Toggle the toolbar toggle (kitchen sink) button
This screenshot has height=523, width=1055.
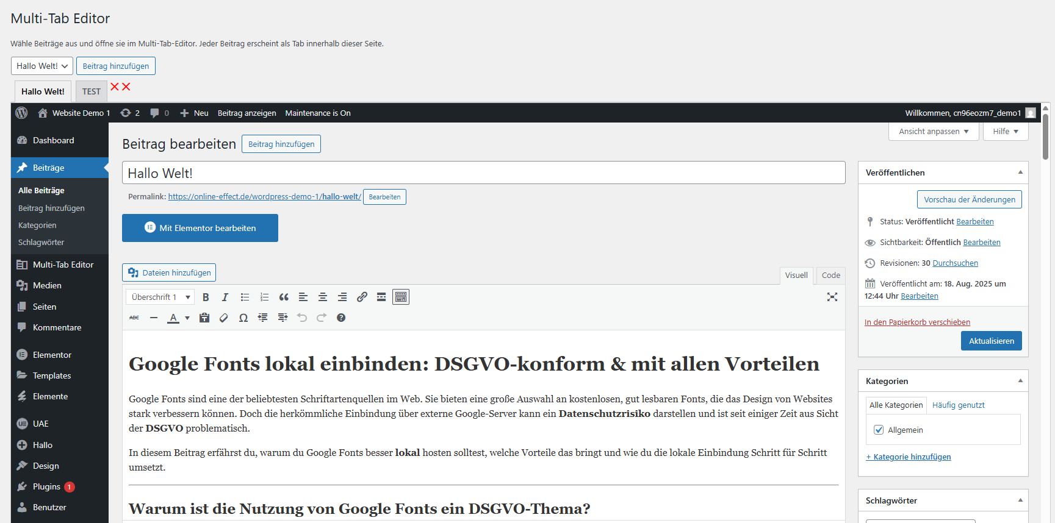(x=401, y=297)
